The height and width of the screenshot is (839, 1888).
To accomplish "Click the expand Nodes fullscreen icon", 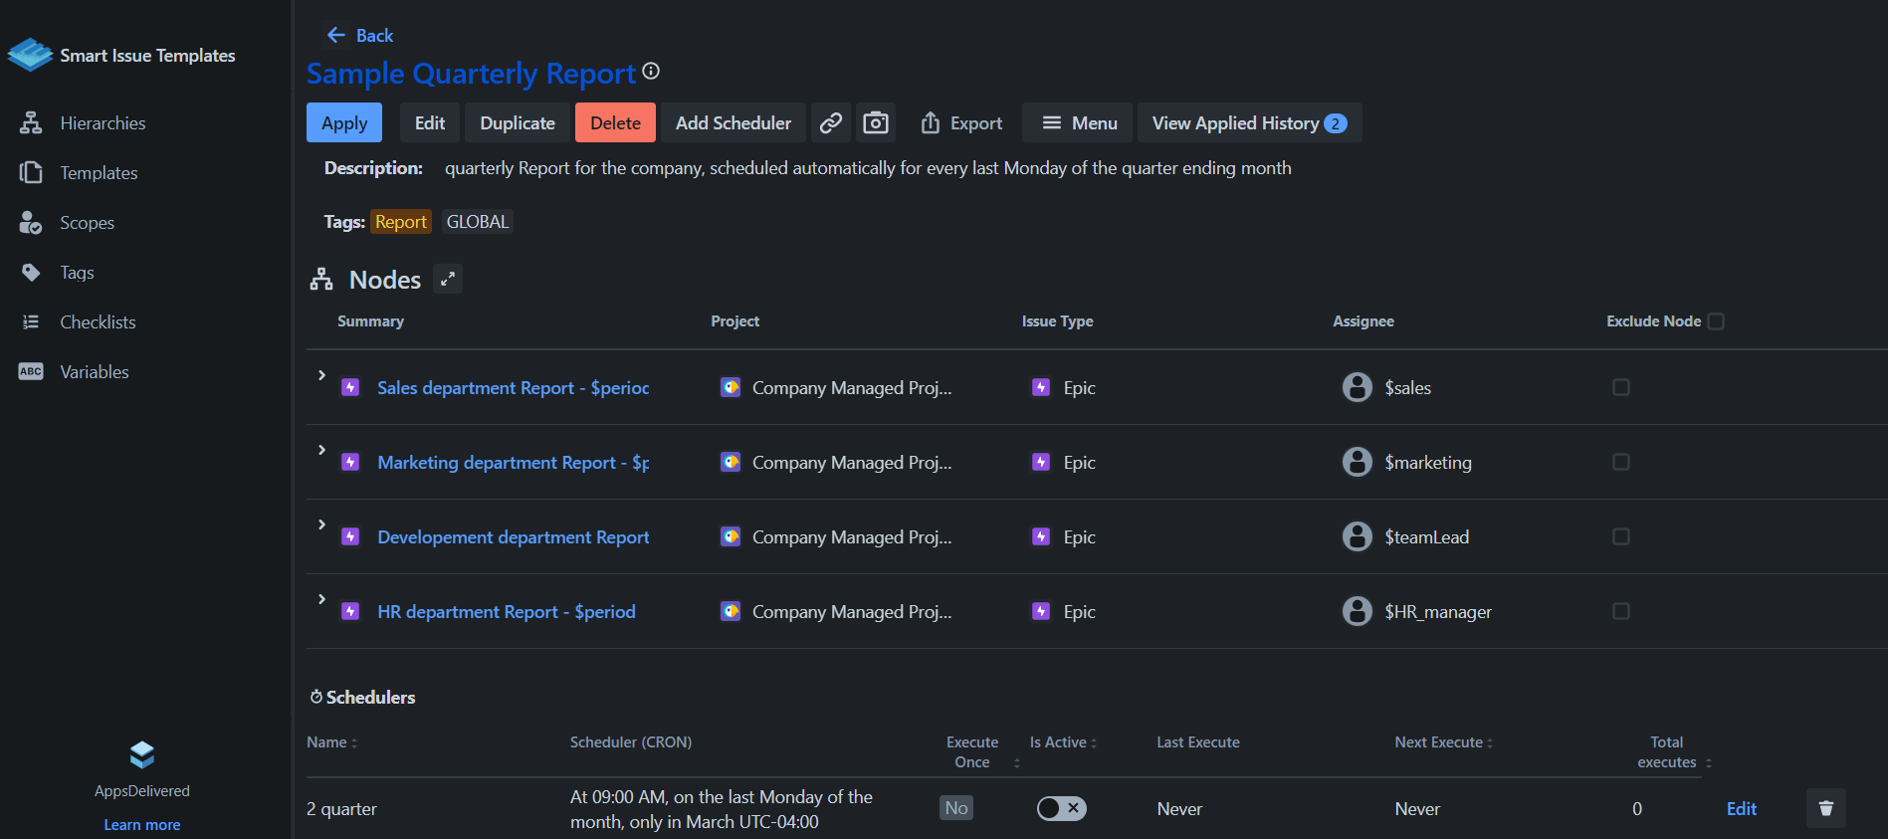I will [x=448, y=280].
